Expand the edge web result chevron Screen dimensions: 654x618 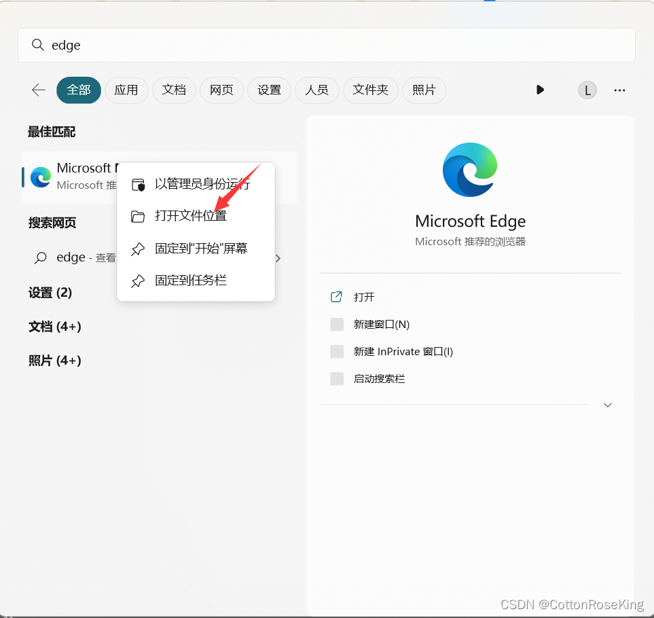(278, 259)
